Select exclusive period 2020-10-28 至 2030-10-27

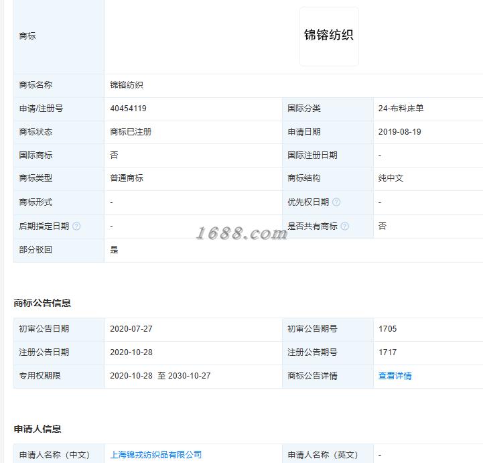(x=160, y=376)
